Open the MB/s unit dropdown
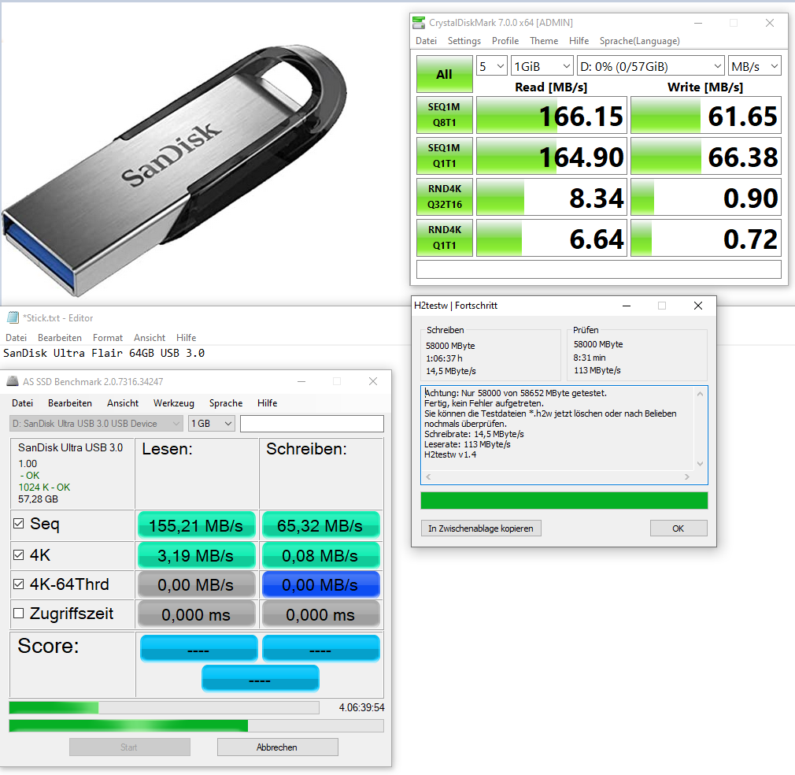The image size is (795, 775). tap(754, 66)
